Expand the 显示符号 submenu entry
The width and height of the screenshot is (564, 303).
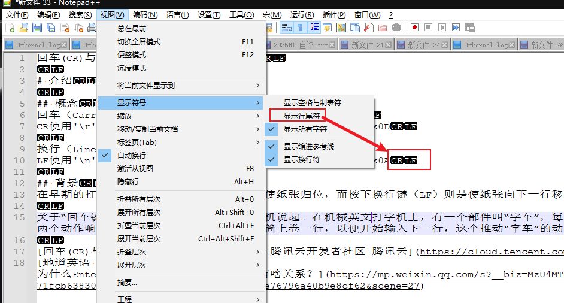(181, 103)
